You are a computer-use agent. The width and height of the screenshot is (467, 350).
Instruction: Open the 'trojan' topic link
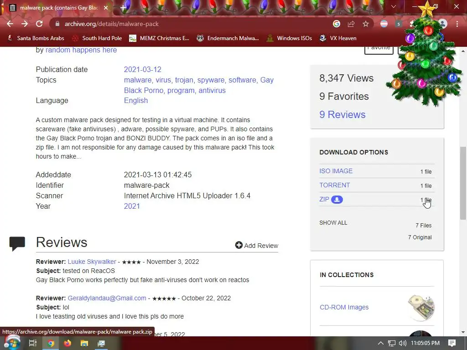(x=184, y=80)
